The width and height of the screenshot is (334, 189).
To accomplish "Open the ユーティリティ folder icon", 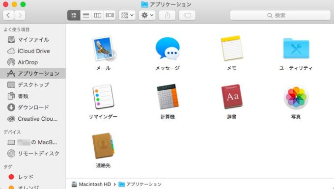I will [x=296, y=48].
